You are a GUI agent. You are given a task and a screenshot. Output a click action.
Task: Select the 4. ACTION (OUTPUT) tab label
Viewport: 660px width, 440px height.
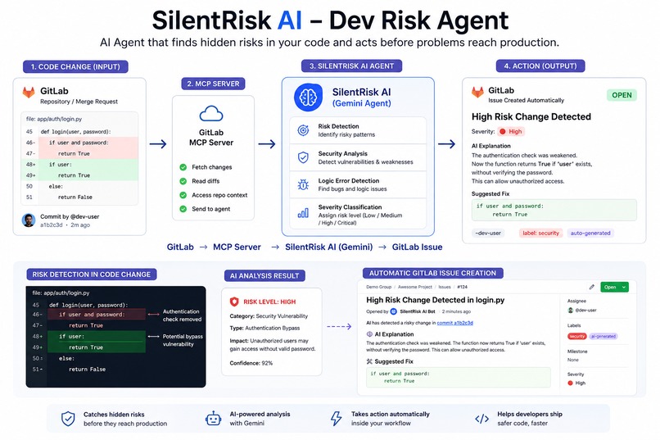540,66
